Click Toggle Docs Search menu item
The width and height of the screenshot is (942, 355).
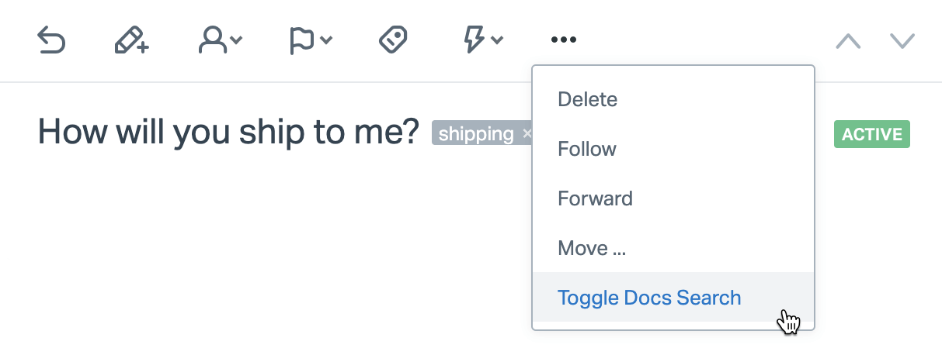coord(649,298)
